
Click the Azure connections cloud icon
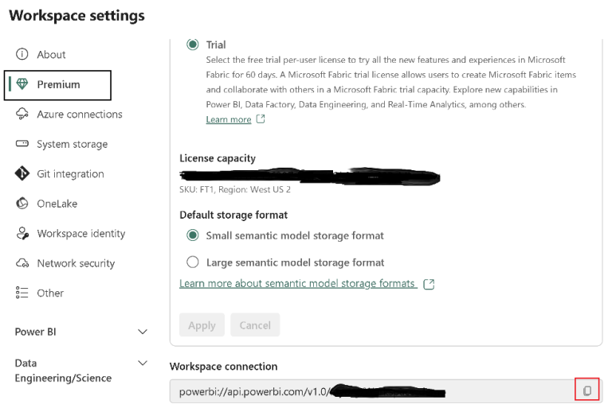click(x=22, y=115)
